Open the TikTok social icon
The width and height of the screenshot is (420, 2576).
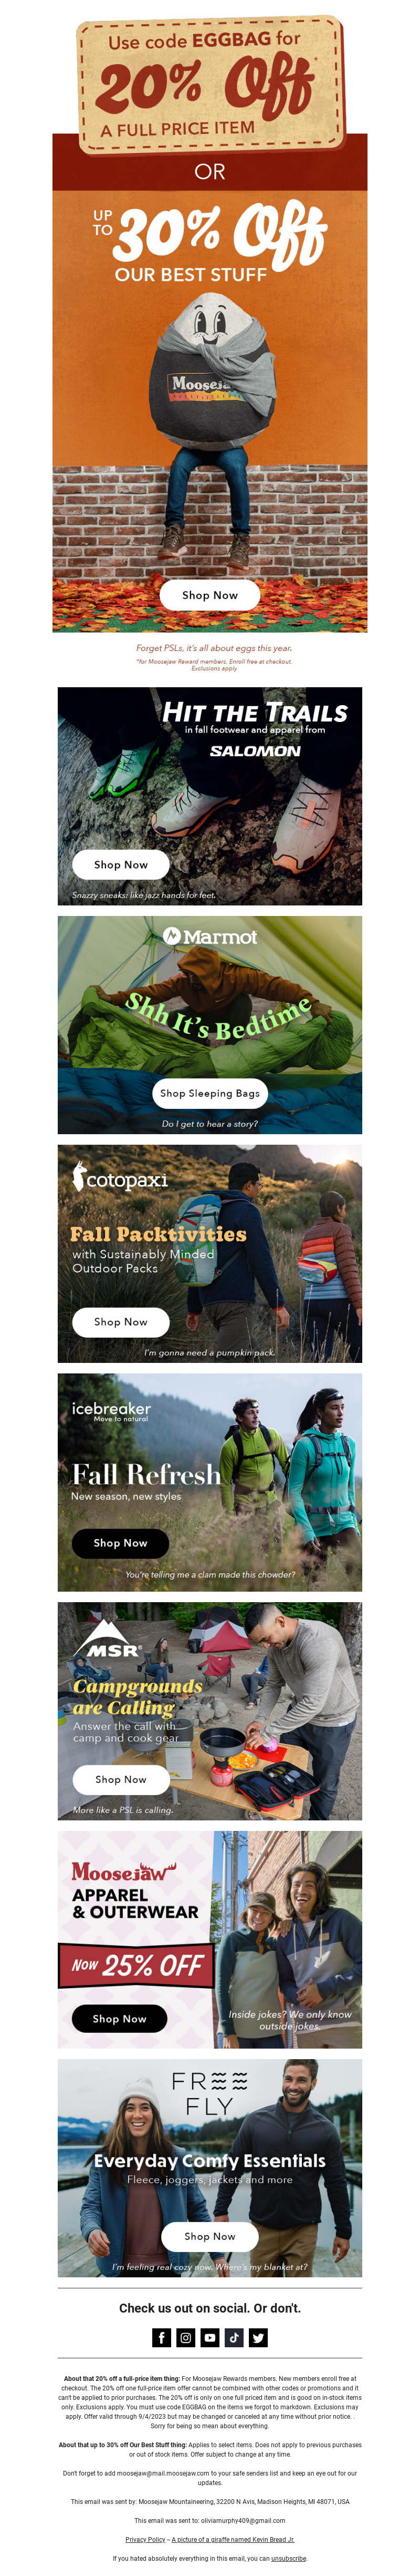pyautogui.click(x=234, y=2337)
